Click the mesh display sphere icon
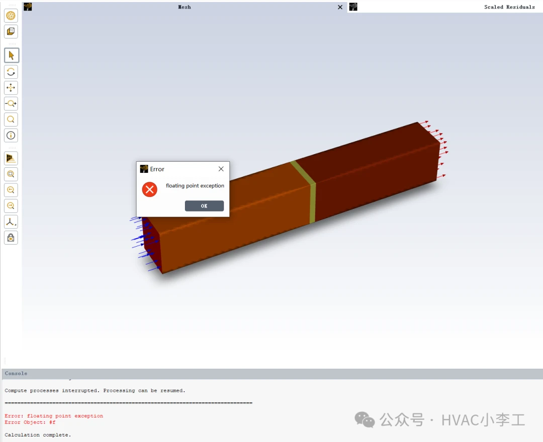 pyautogui.click(x=11, y=16)
